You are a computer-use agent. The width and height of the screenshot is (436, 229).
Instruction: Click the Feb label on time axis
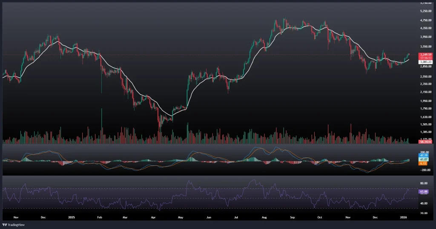(x=99, y=217)
